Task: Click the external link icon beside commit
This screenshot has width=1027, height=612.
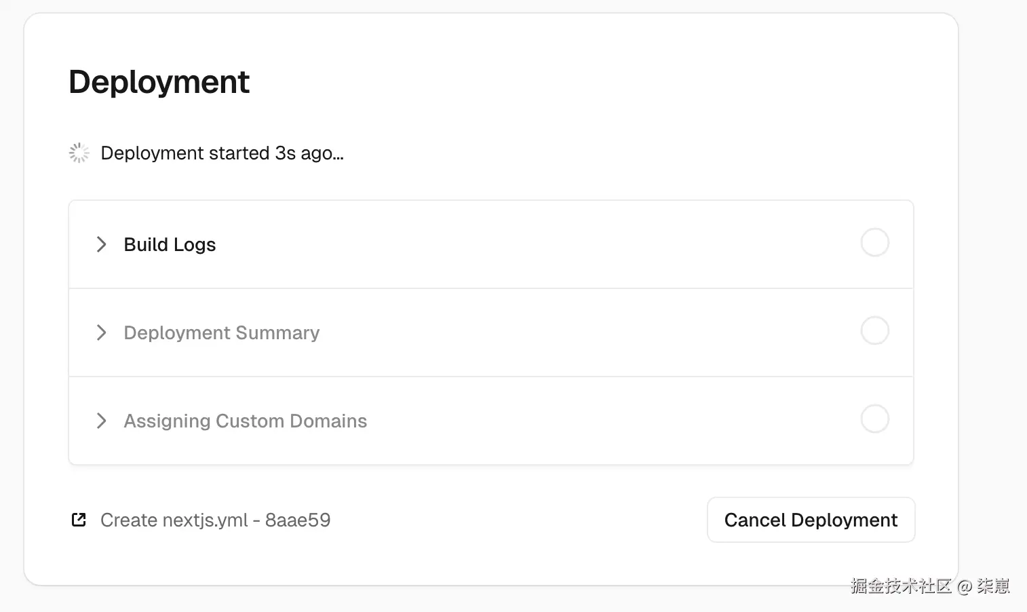Action: coord(79,520)
